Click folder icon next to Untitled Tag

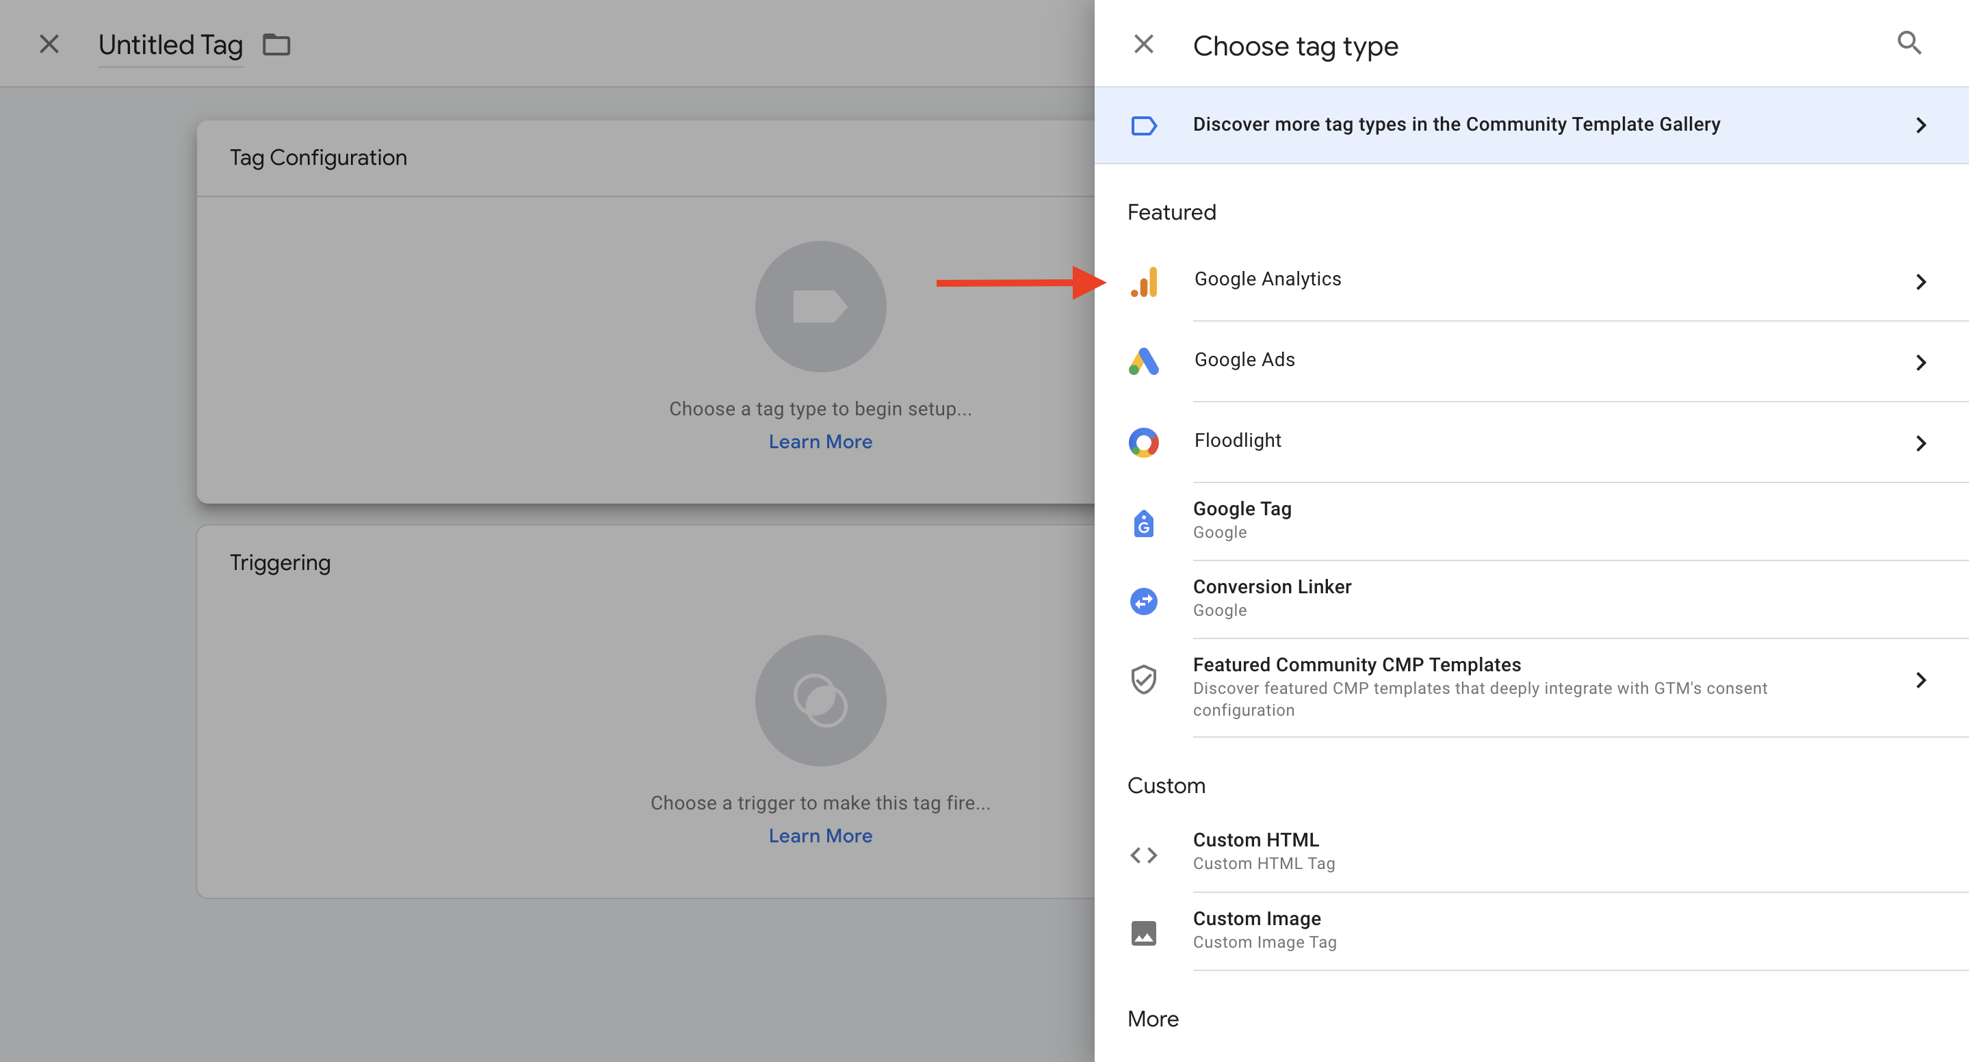click(276, 45)
